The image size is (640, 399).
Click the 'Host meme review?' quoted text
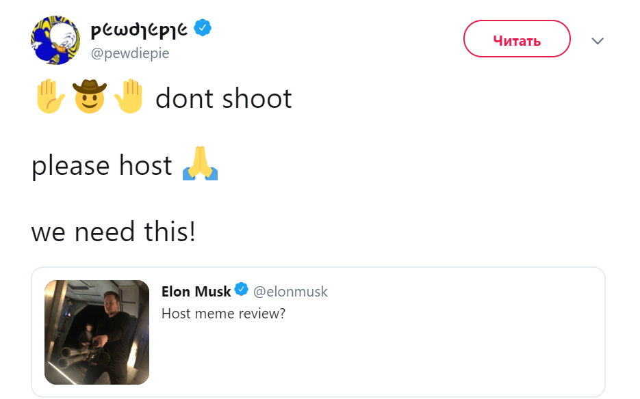coord(223,314)
